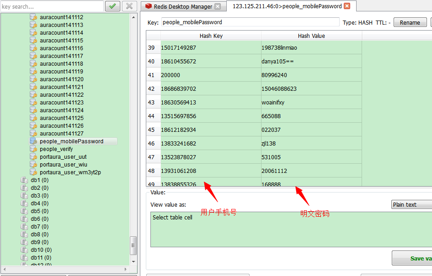
Task: Click hash value cell danya105==
Action: (x=311, y=61)
